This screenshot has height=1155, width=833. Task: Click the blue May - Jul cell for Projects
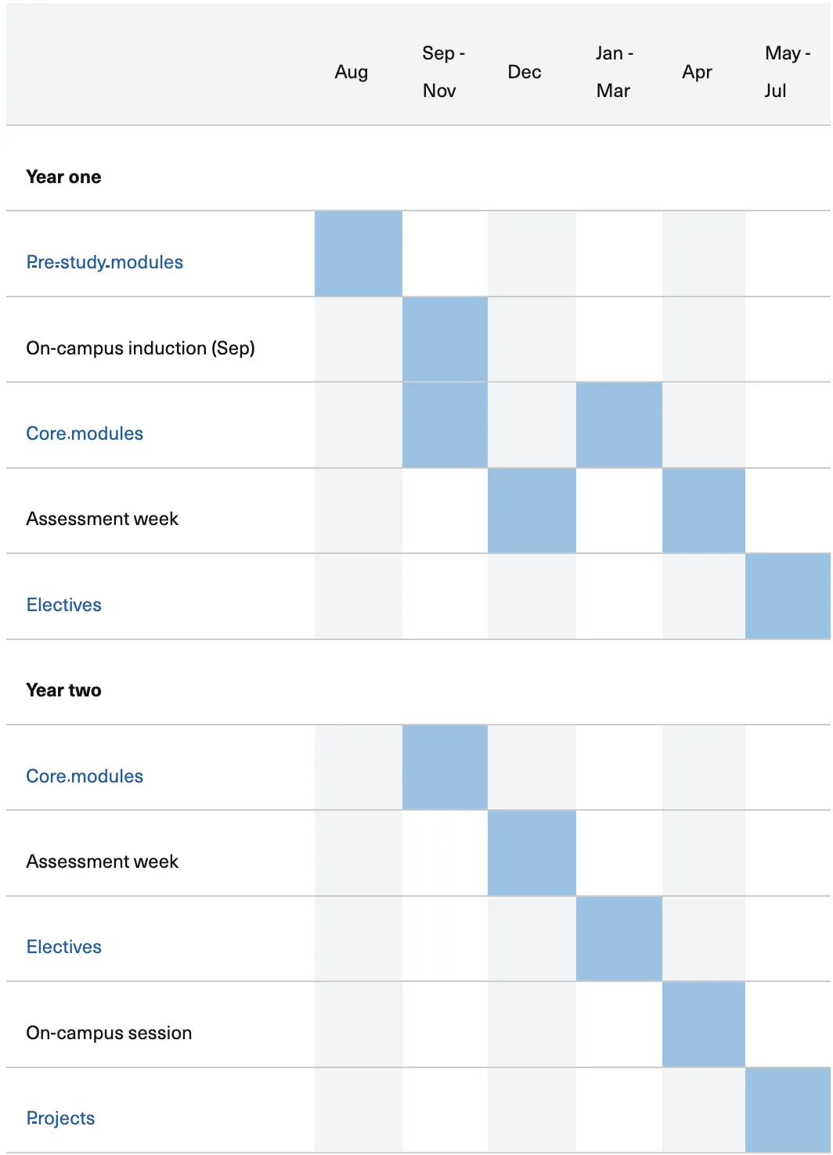click(788, 1110)
